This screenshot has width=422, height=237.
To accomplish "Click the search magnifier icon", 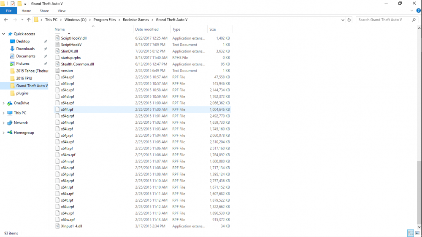I will (414, 20).
